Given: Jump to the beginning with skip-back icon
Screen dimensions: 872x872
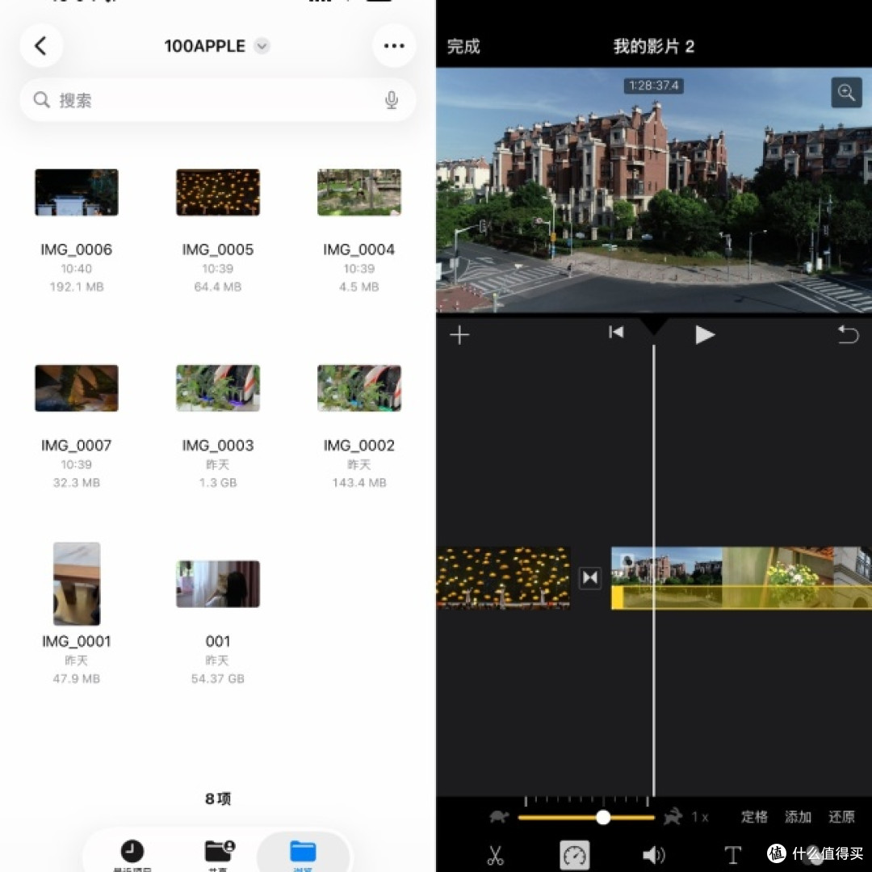Looking at the screenshot, I should pos(616,333).
